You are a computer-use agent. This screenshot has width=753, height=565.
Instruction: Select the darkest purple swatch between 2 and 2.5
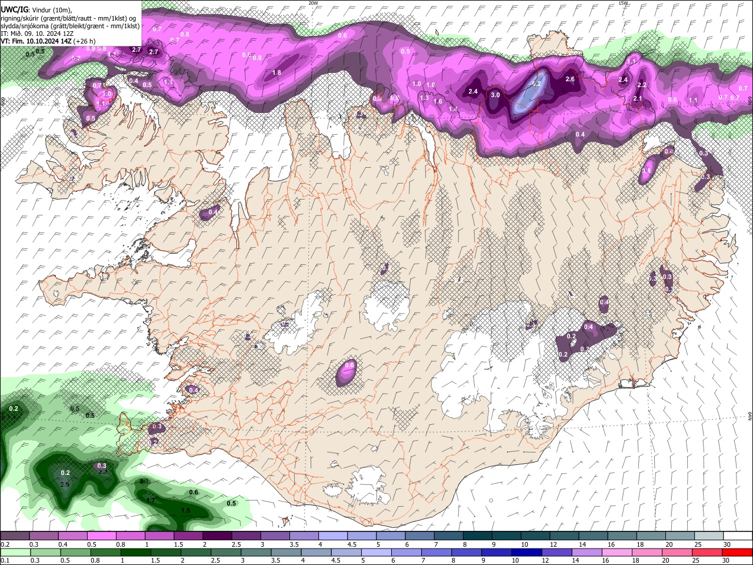coord(217,536)
